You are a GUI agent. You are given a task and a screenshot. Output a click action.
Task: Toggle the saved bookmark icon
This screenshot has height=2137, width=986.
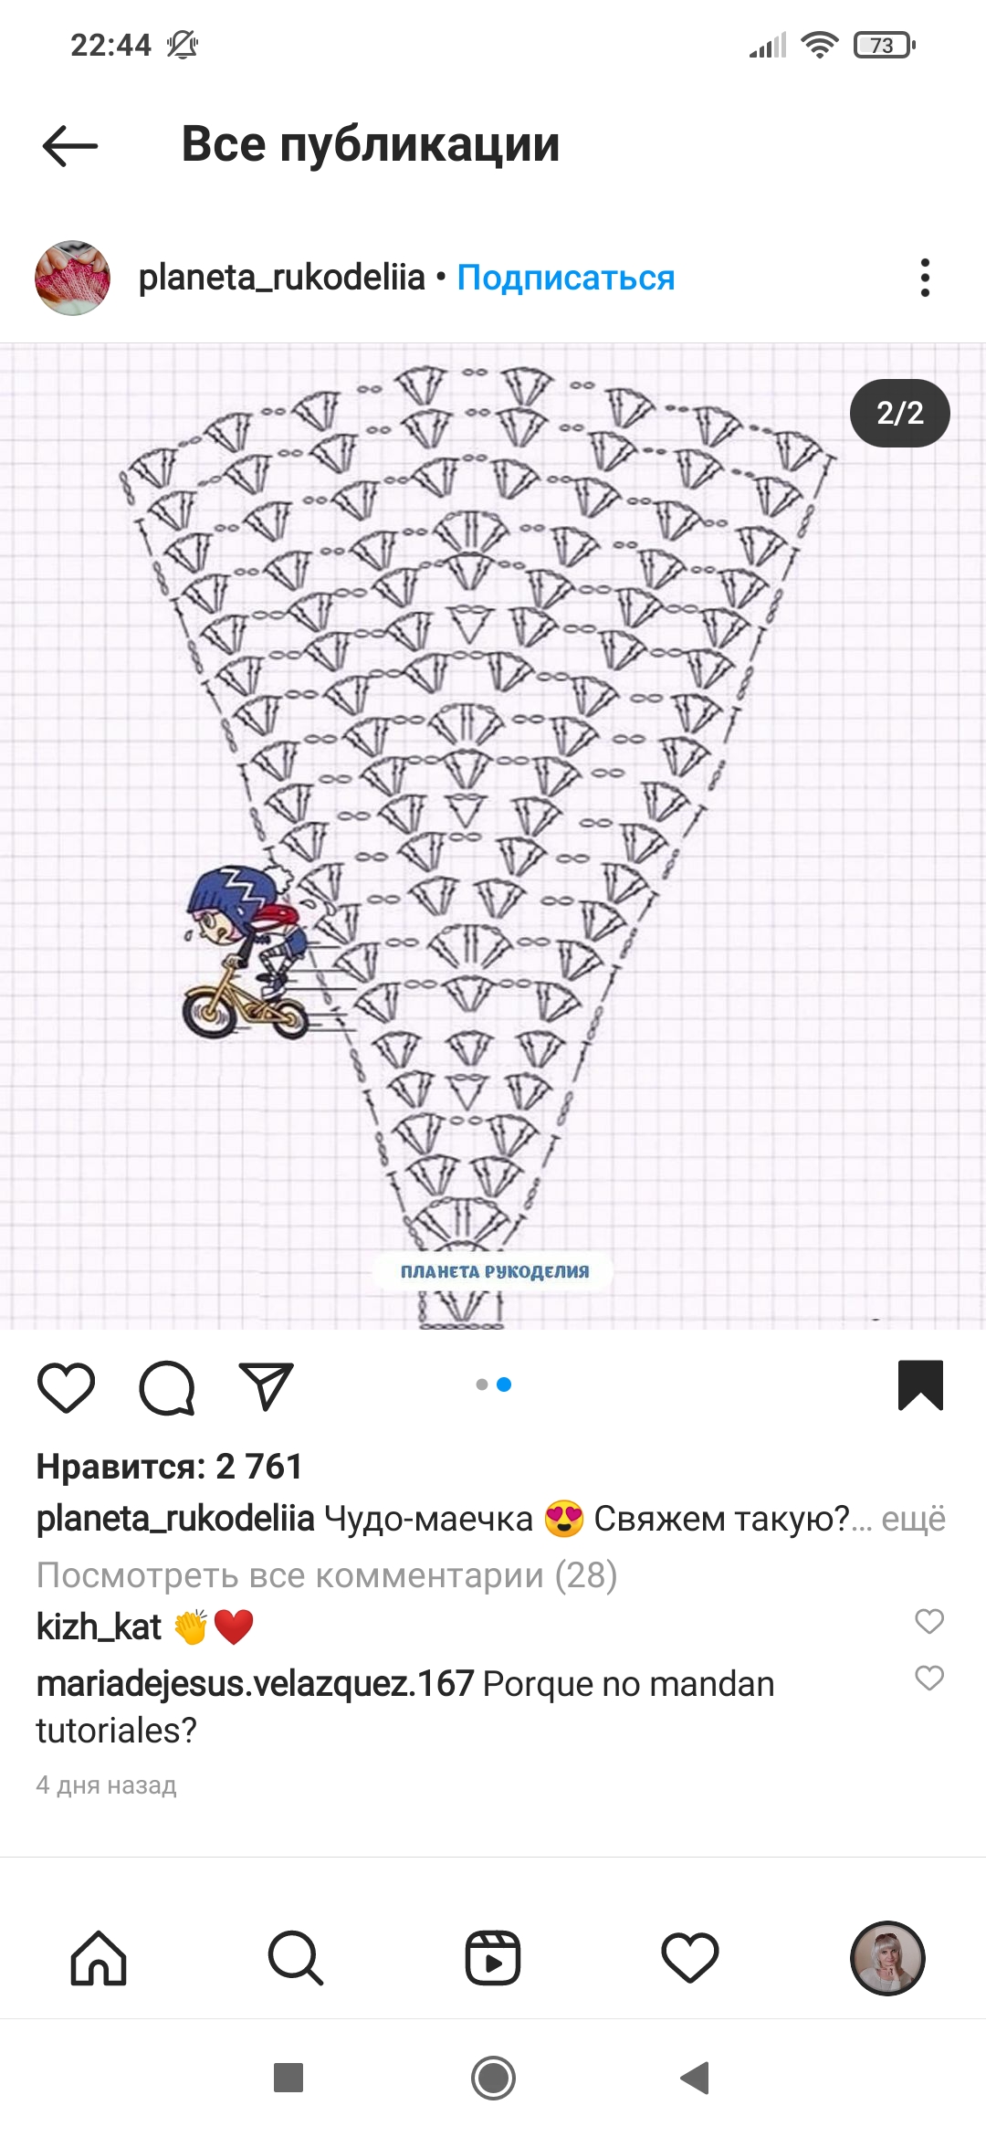(920, 1385)
